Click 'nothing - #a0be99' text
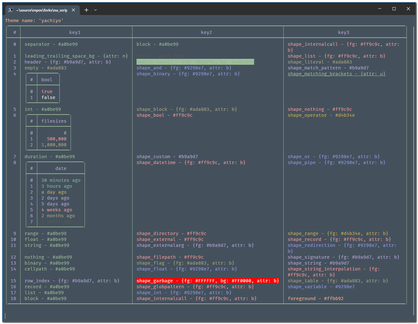The image size is (418, 324). (x=49, y=257)
